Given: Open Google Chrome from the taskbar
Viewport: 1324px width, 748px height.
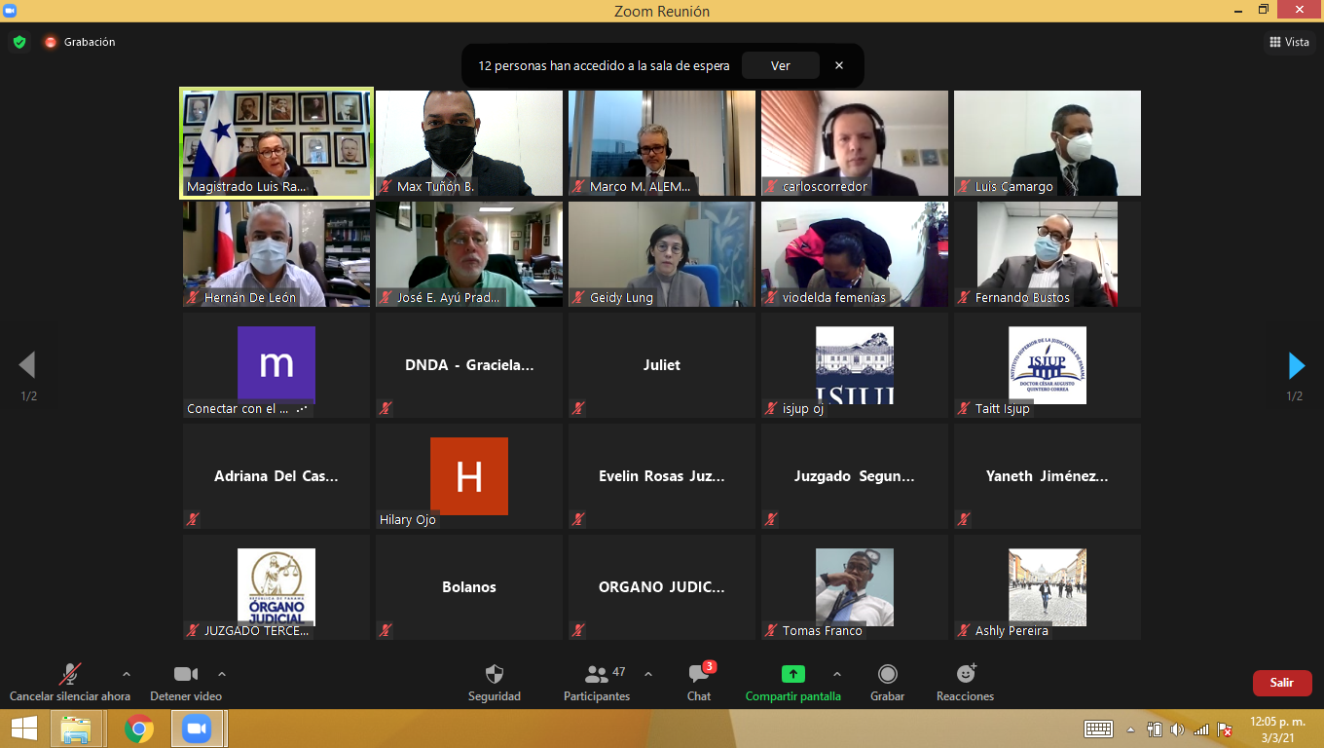Looking at the screenshot, I should coord(139,729).
